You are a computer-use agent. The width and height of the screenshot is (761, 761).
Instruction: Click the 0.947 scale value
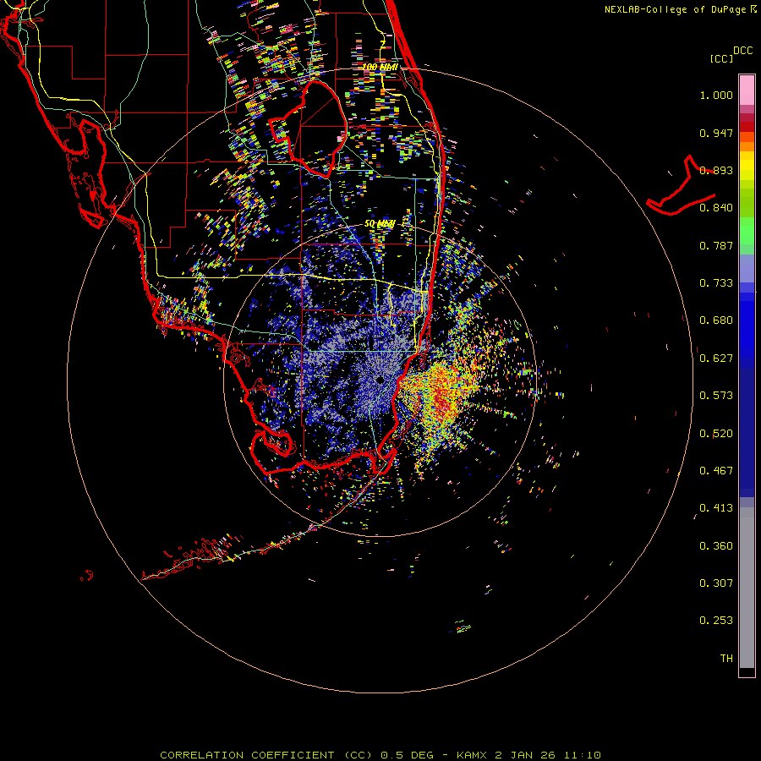tap(716, 133)
